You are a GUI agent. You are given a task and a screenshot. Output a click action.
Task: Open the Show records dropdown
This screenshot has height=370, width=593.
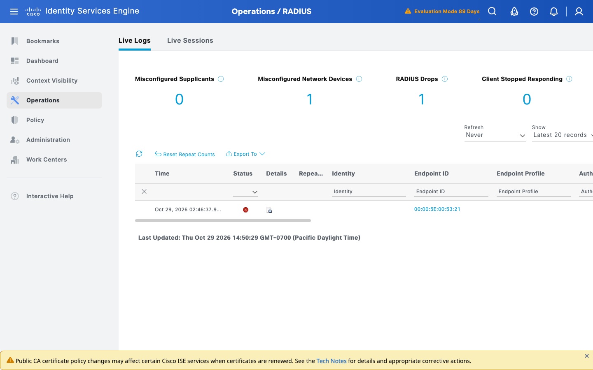coord(563,135)
